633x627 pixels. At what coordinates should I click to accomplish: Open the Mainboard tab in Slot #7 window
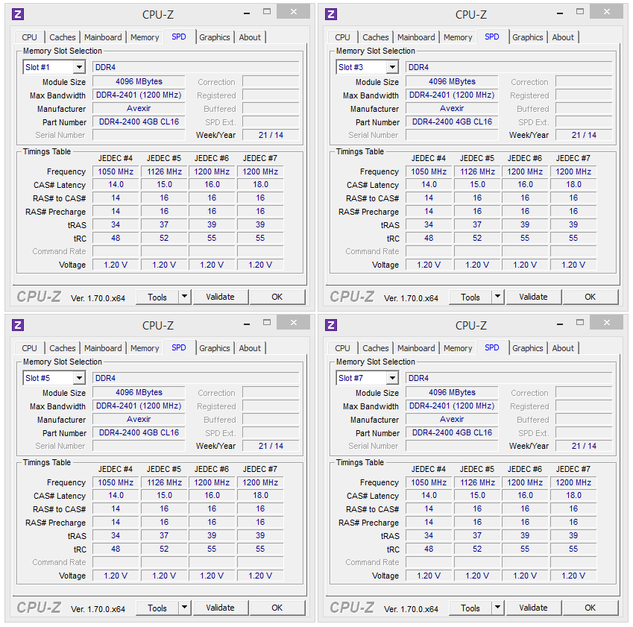click(x=416, y=348)
